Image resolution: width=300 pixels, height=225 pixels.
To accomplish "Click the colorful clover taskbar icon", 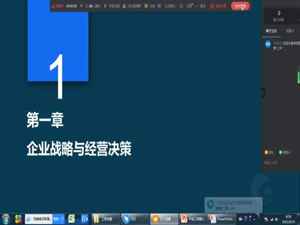I will click(18, 219).
